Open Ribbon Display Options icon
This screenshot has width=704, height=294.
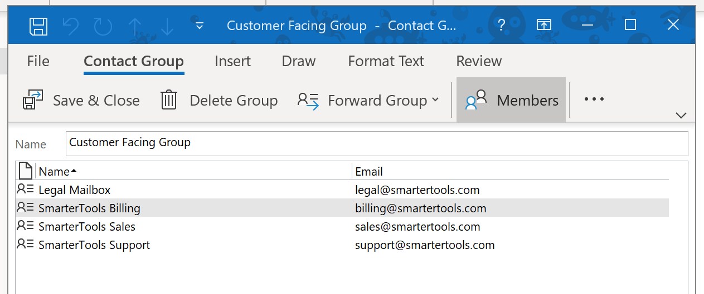tap(544, 25)
